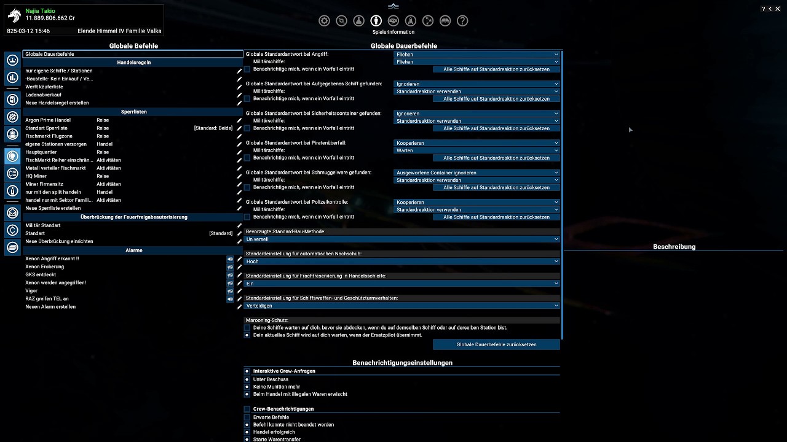
Task: Open the rocket ship menu at top
Action: click(x=411, y=21)
